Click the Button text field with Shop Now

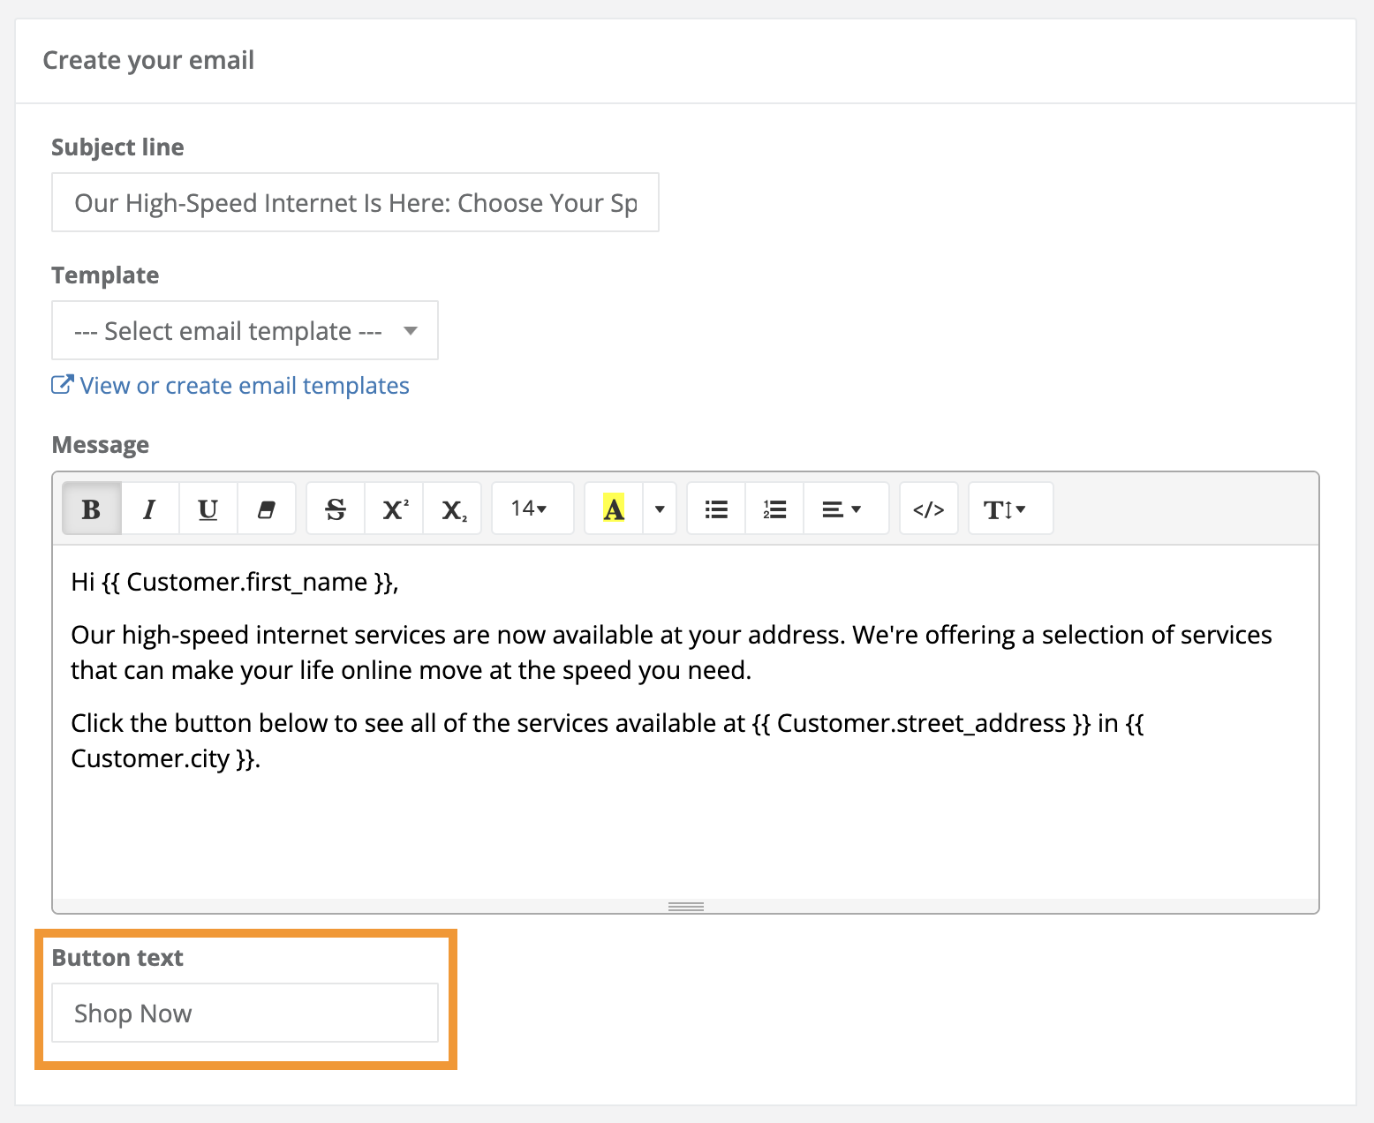click(245, 1014)
